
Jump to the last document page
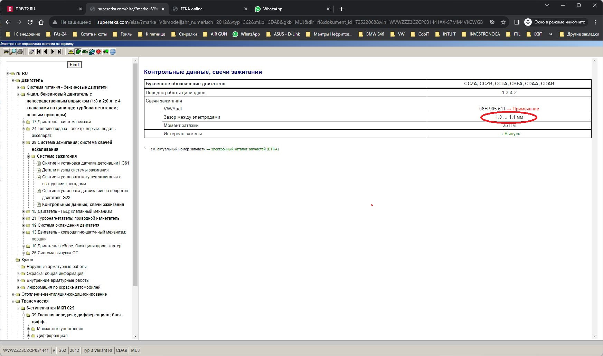(x=59, y=52)
